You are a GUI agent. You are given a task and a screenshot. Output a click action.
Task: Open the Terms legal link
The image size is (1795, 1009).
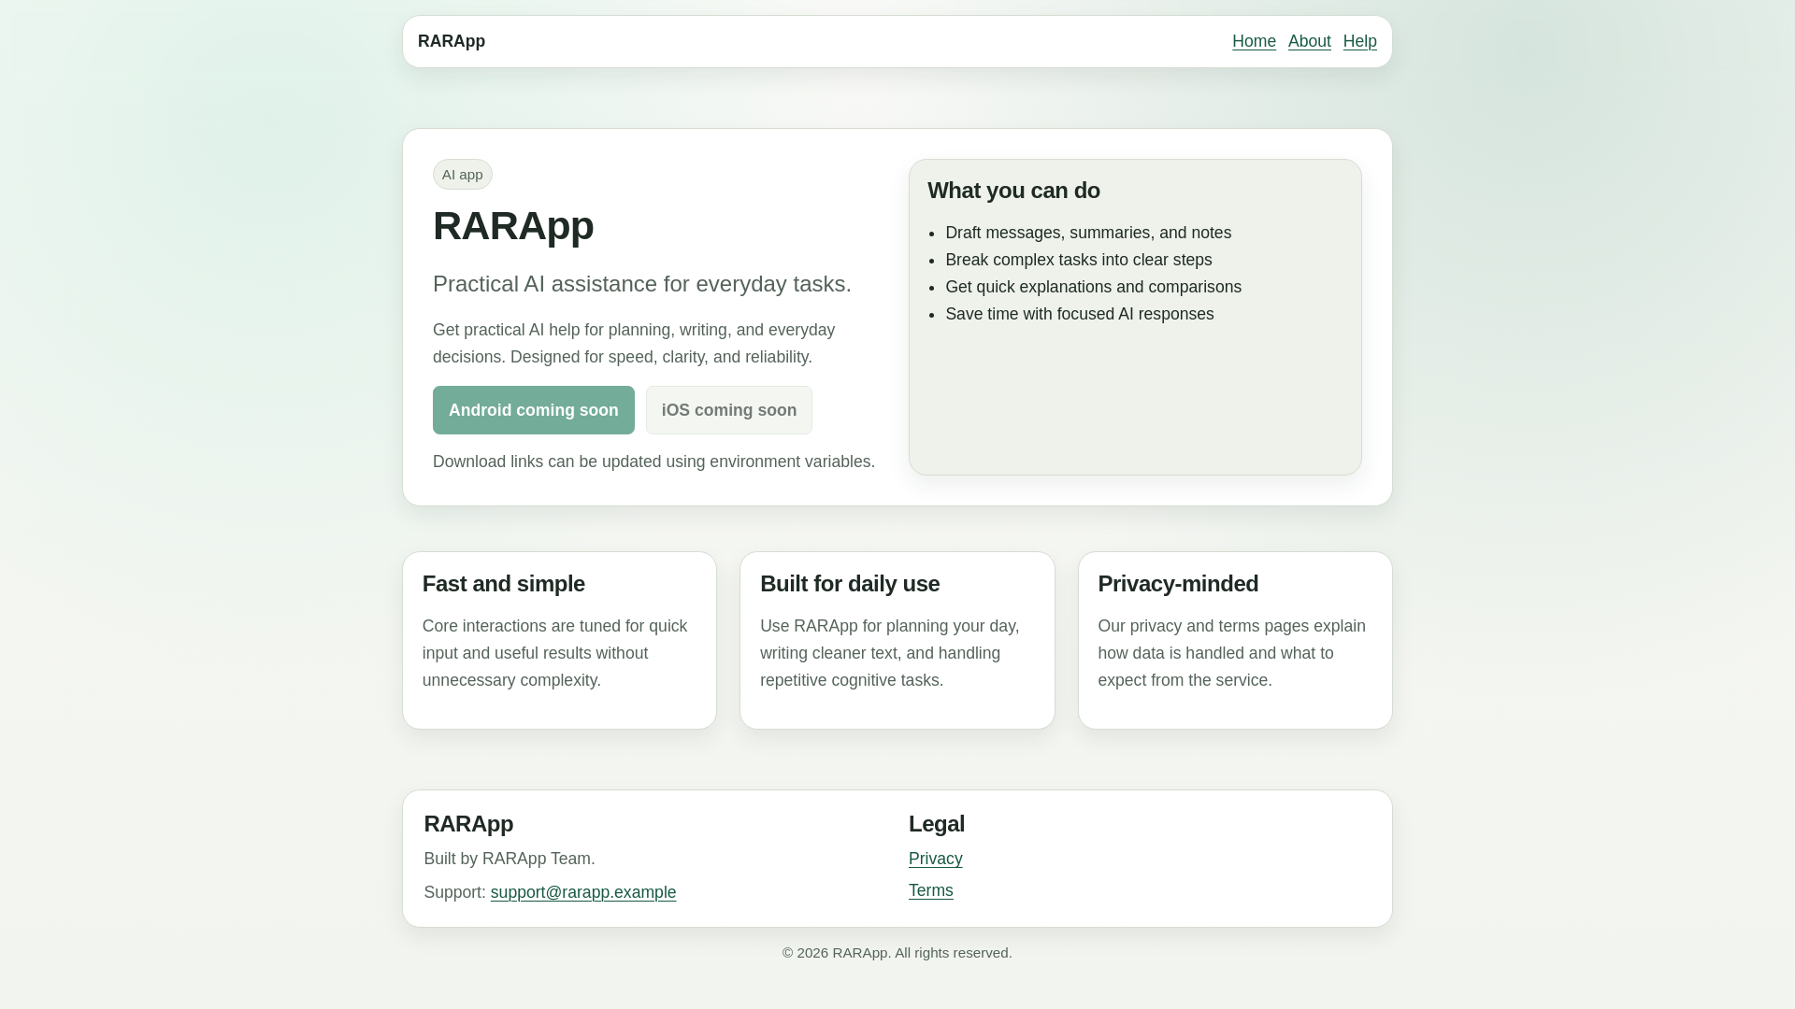931,890
